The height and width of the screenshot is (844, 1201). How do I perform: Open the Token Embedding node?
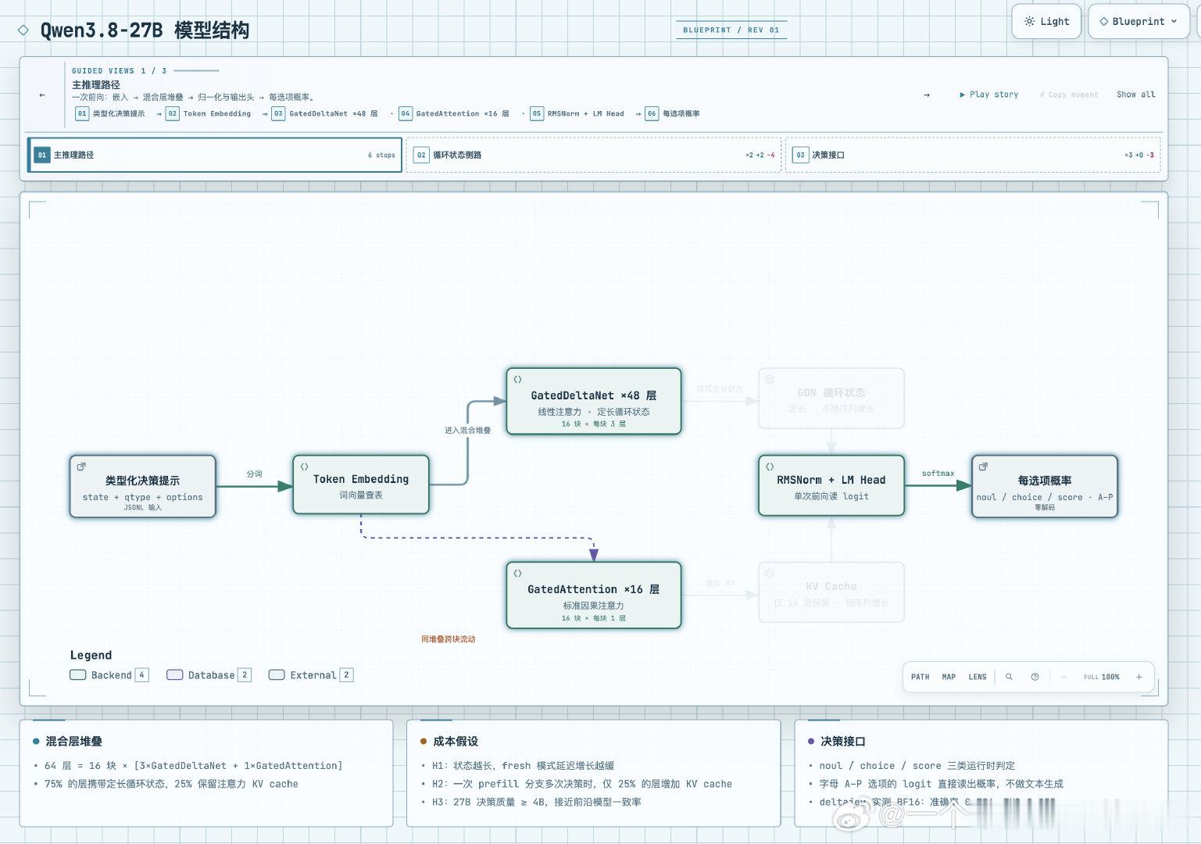click(361, 485)
